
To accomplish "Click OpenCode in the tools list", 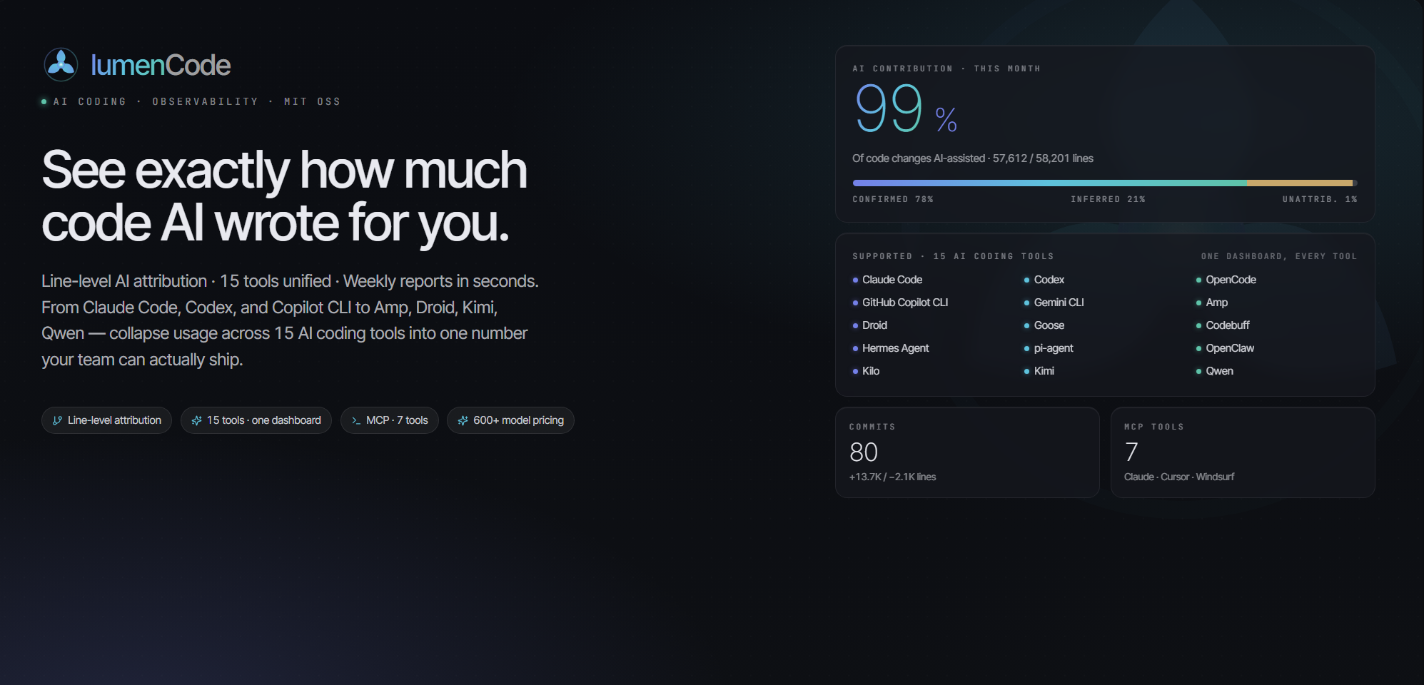I will click(x=1231, y=280).
